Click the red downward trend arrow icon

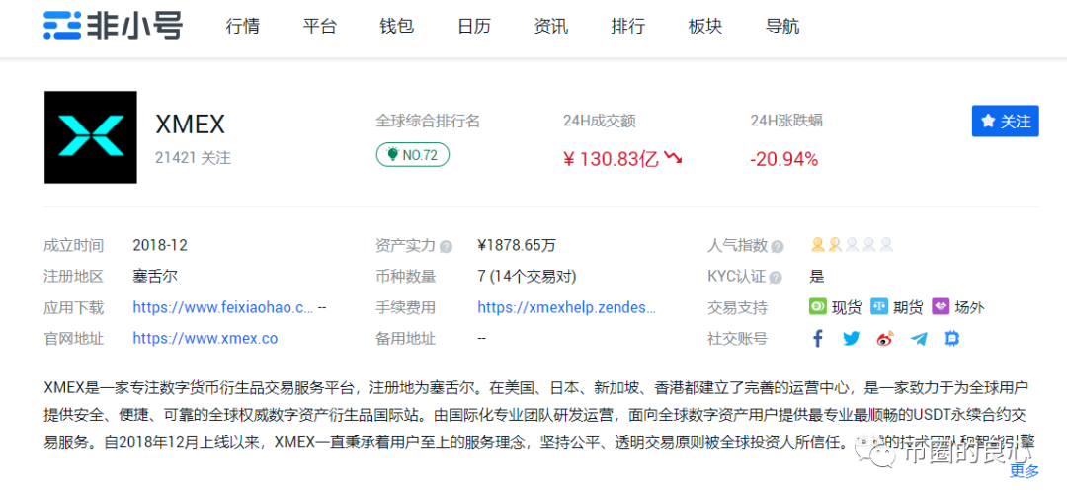click(x=673, y=159)
